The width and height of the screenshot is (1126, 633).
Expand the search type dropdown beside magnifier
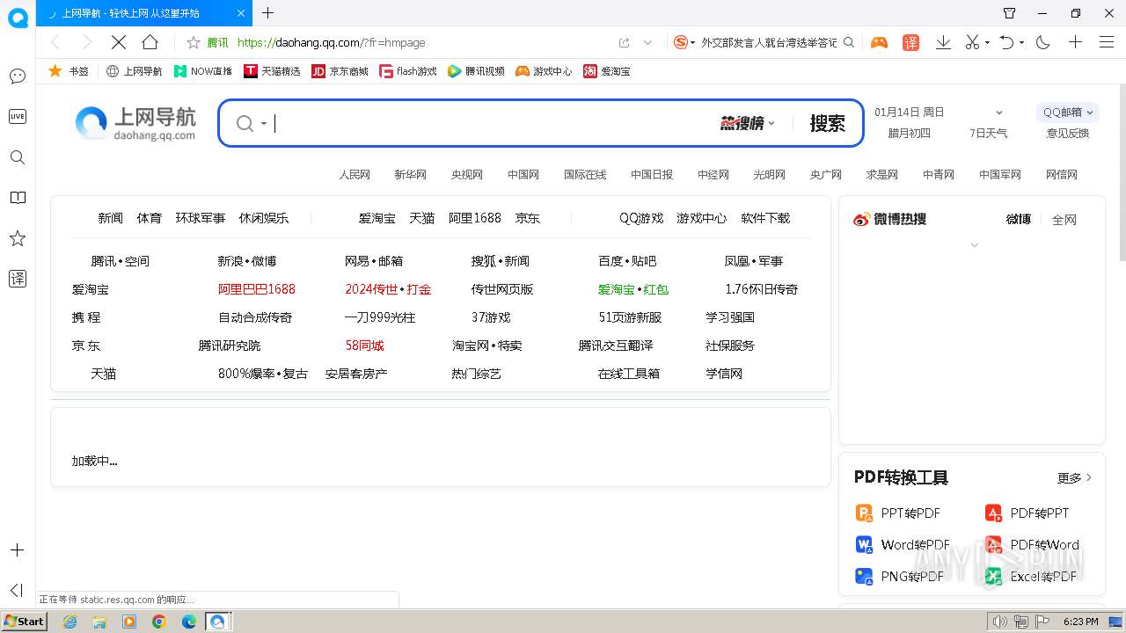pos(263,124)
